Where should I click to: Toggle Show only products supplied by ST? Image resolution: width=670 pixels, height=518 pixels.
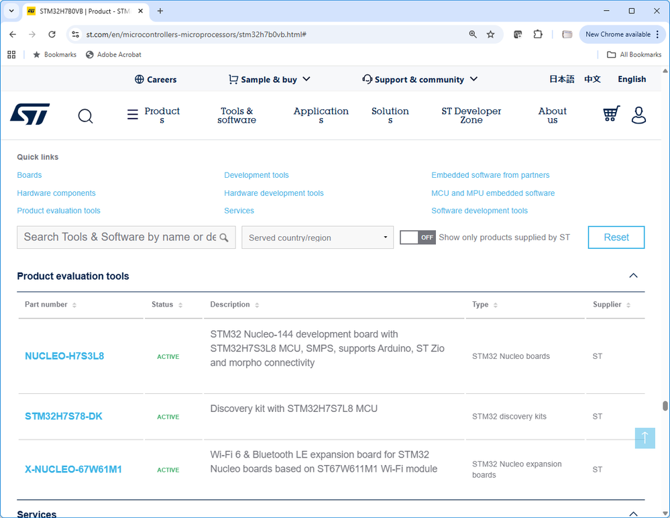(x=417, y=238)
